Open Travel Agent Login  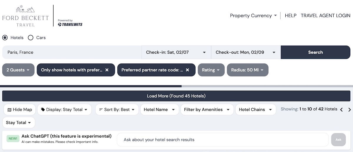[x=325, y=16]
